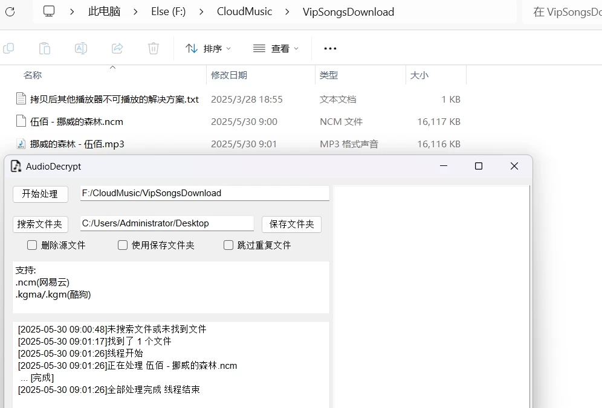This screenshot has height=408, width=602.
Task: Enable the 跳过重复文件 checkbox
Action: pyautogui.click(x=228, y=245)
